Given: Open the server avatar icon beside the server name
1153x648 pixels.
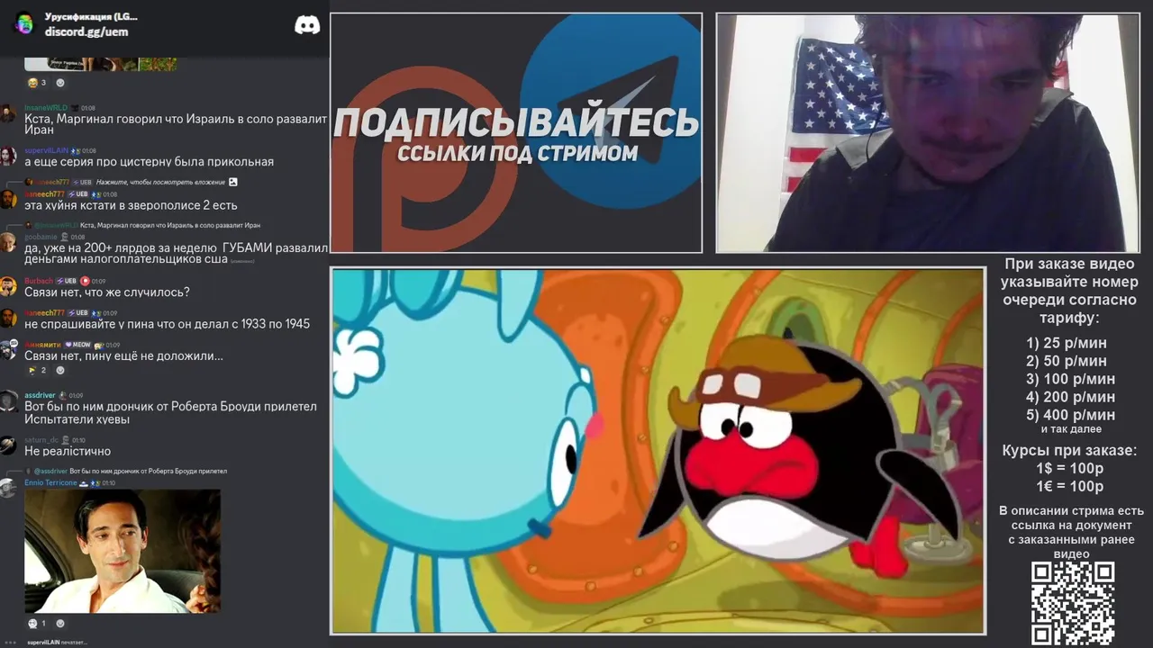Looking at the screenshot, I should tap(24, 24).
